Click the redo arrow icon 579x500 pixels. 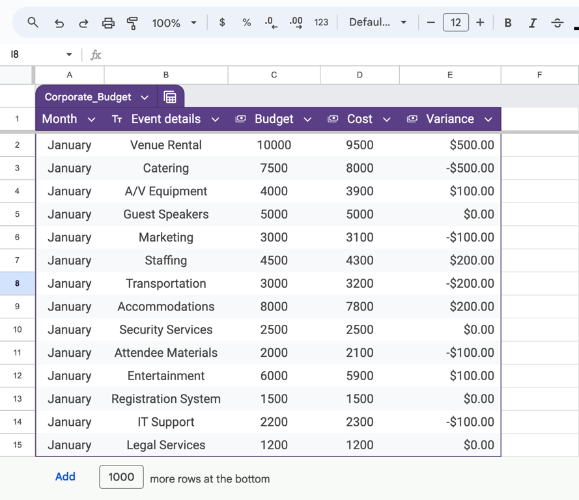pyautogui.click(x=83, y=23)
